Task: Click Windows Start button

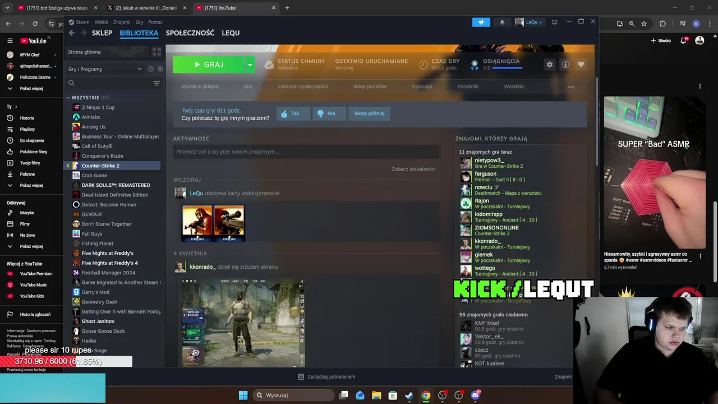Action: (x=243, y=396)
